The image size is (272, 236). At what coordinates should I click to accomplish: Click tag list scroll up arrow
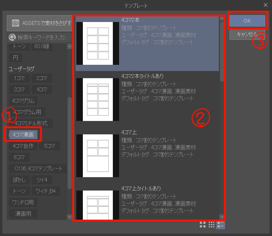pyautogui.click(x=69, y=47)
